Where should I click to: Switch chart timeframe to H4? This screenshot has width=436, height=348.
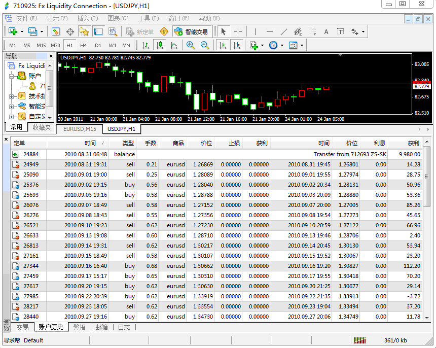point(84,45)
